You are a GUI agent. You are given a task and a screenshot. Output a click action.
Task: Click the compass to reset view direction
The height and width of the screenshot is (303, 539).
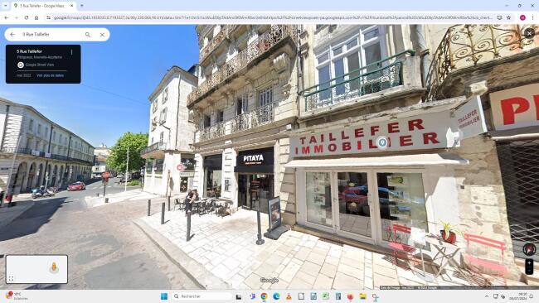(x=529, y=249)
